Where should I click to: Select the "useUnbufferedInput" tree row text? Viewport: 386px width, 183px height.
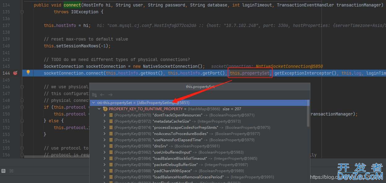click(x=179, y=152)
